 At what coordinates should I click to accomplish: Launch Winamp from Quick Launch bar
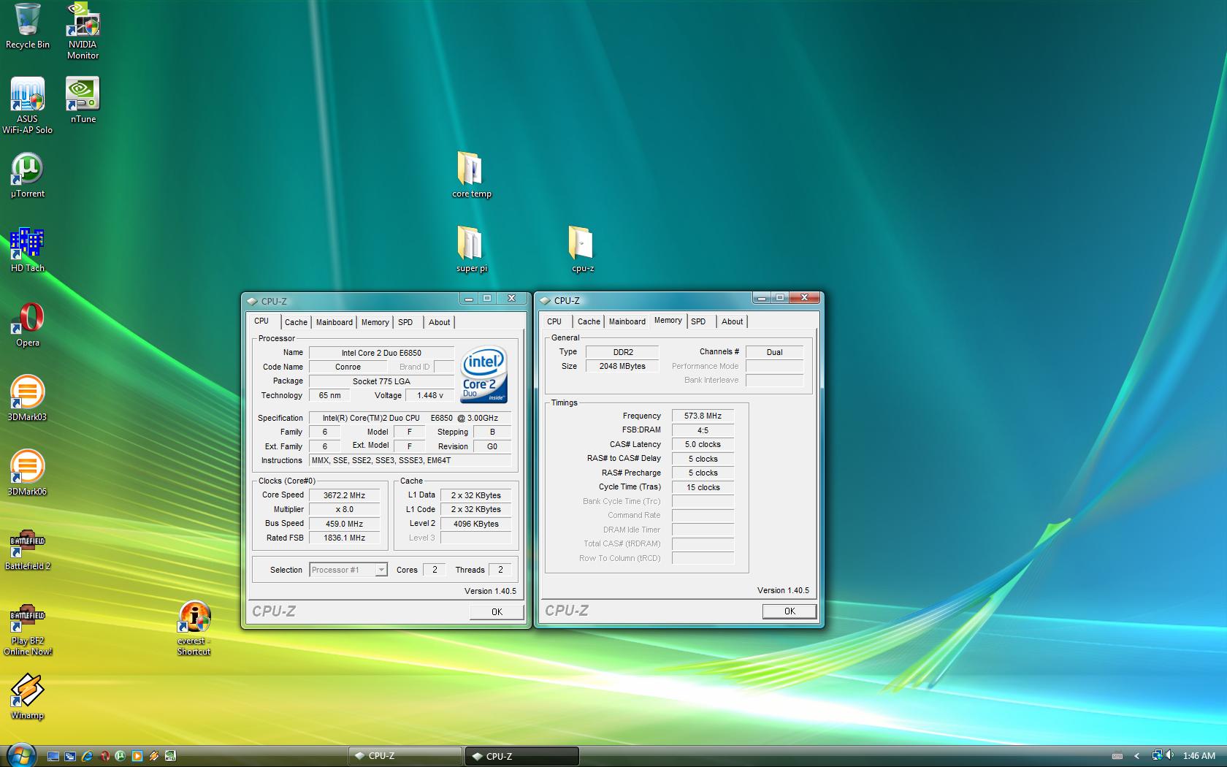point(154,756)
